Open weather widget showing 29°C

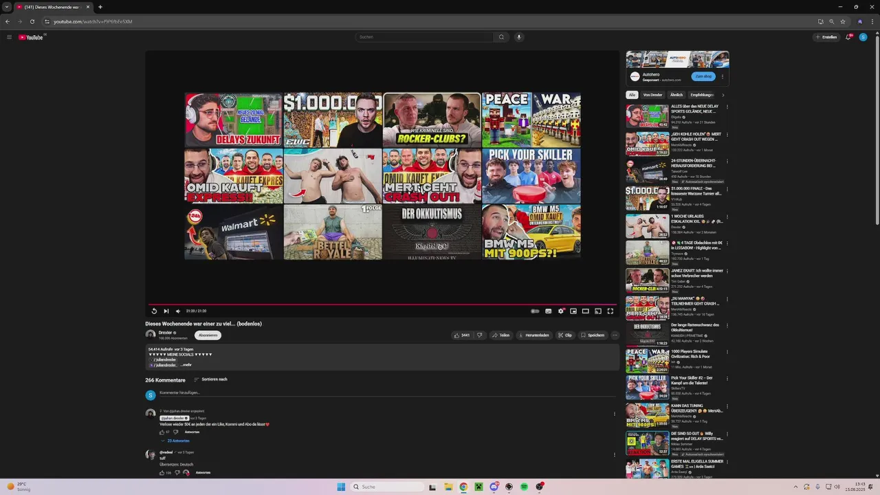[18, 487]
